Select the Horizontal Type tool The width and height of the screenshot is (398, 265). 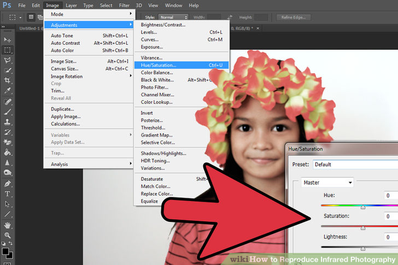tap(7, 194)
